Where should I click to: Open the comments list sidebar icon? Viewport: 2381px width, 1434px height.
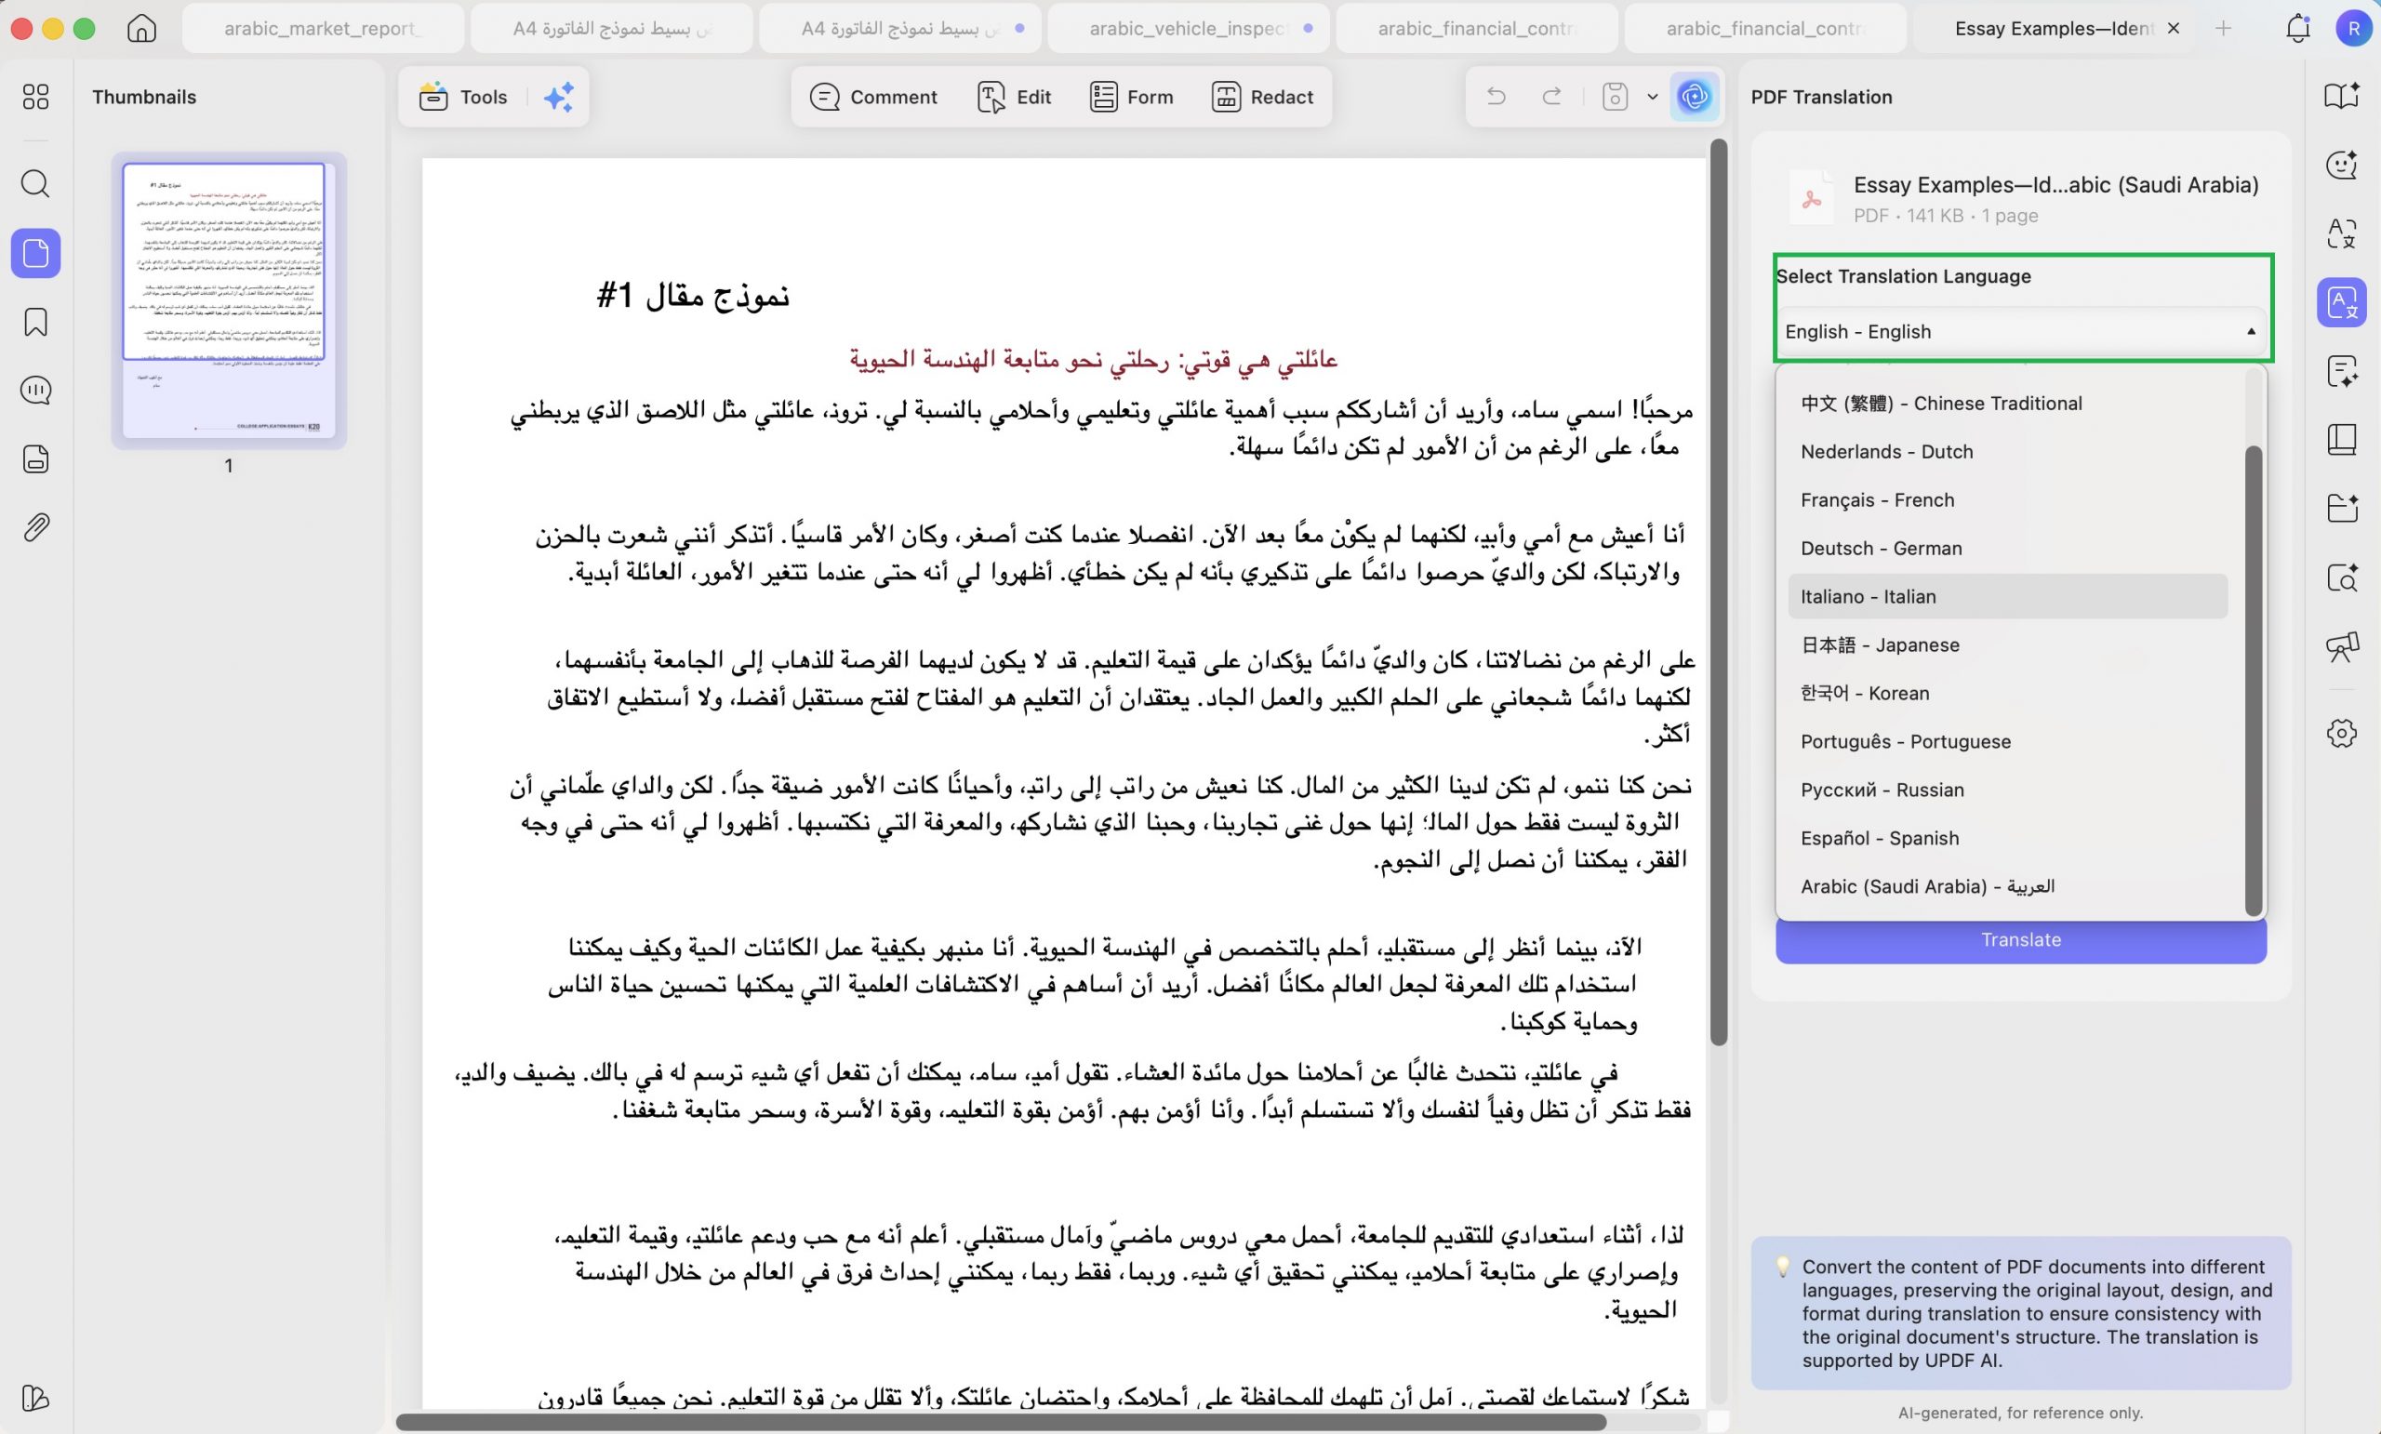pyautogui.click(x=35, y=391)
